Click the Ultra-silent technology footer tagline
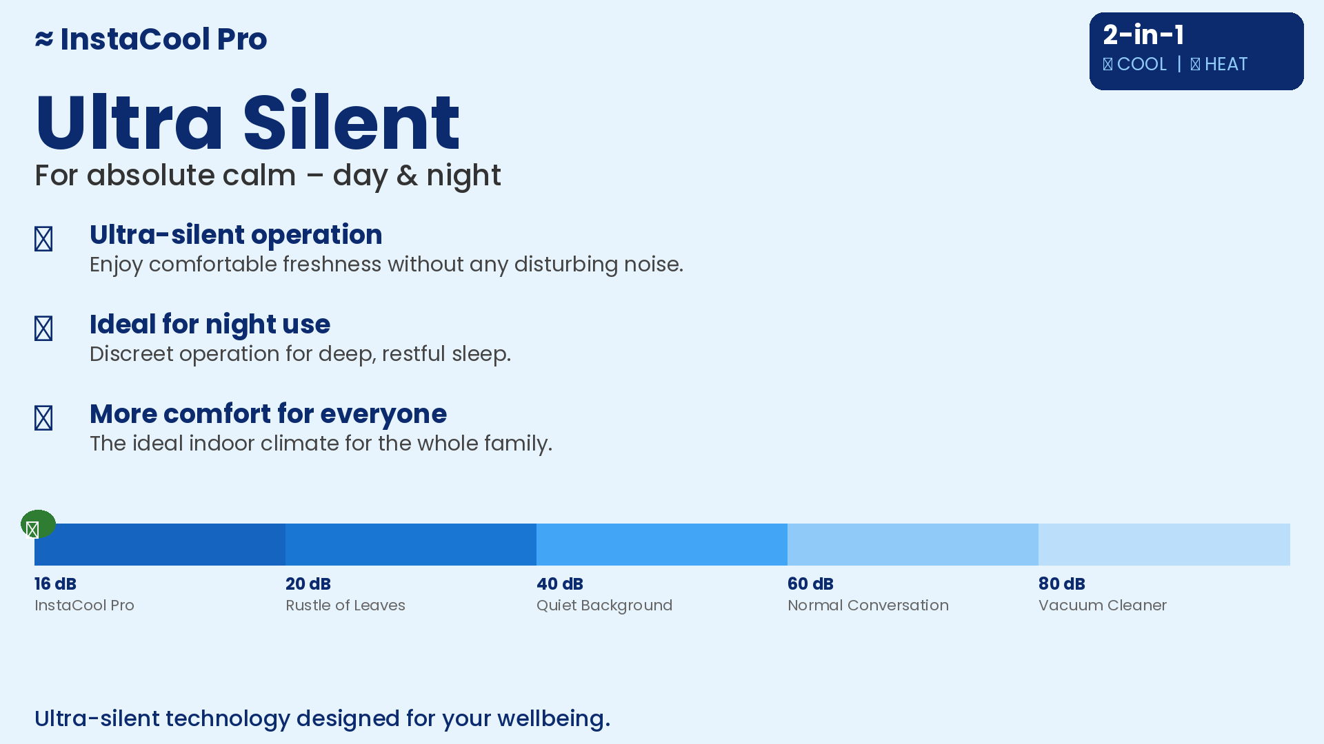Image resolution: width=1324 pixels, height=744 pixels. click(322, 719)
